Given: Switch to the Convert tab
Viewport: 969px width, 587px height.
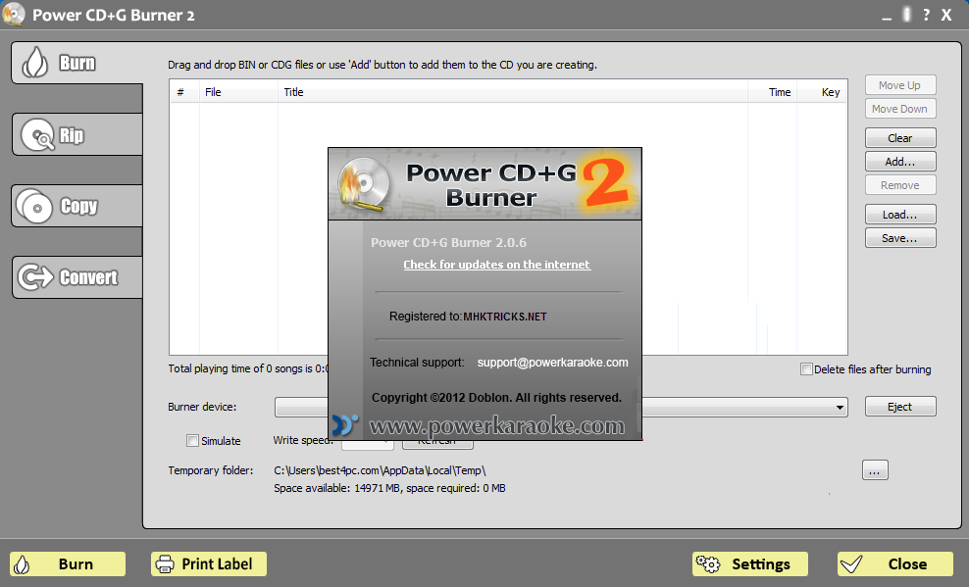Looking at the screenshot, I should pyautogui.click(x=77, y=277).
